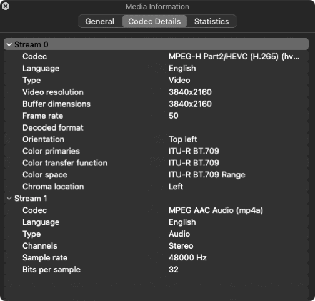Click the HEVC codec value
The image size is (315, 301).
coord(234,56)
